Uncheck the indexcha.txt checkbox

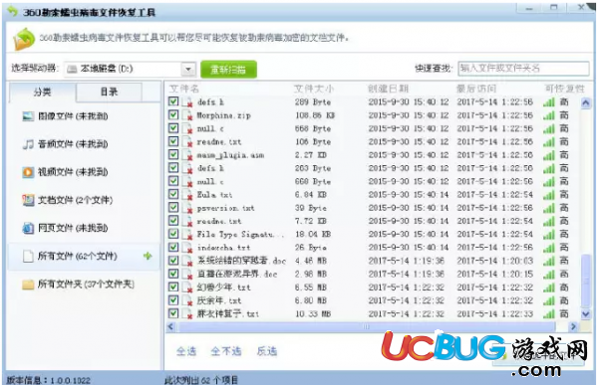[173, 247]
